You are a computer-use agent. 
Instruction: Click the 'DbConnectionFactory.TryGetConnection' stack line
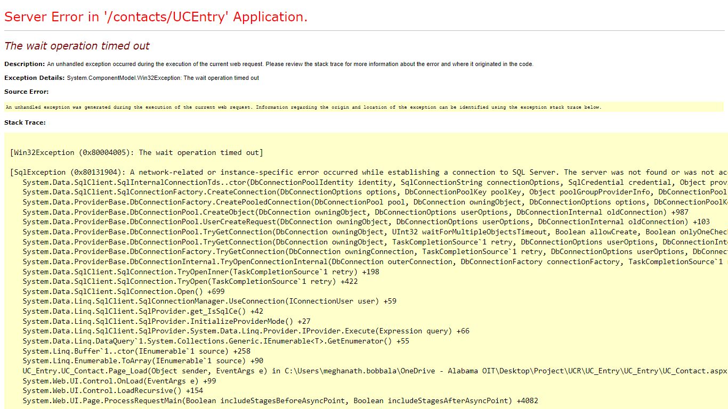click(x=375, y=252)
